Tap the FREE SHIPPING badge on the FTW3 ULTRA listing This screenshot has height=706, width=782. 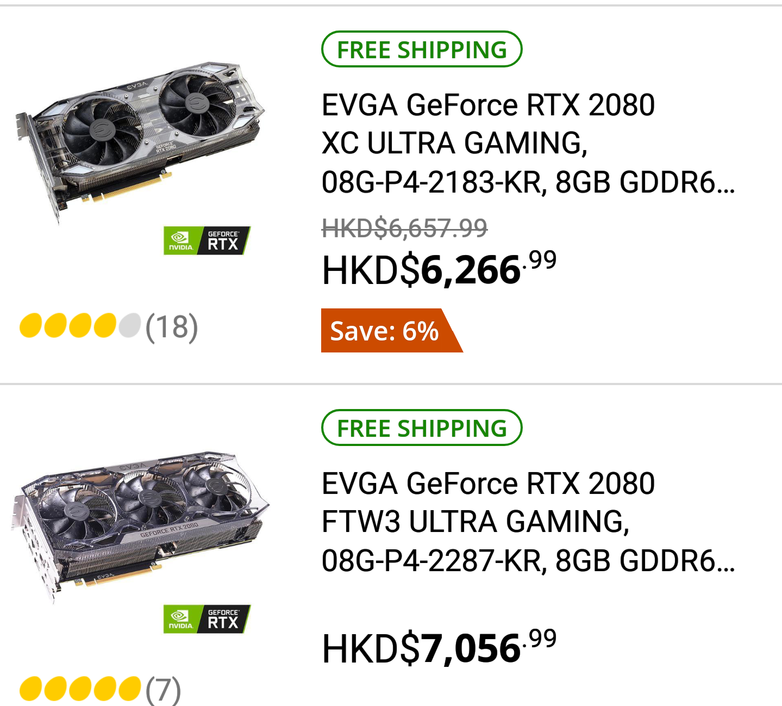pos(422,428)
